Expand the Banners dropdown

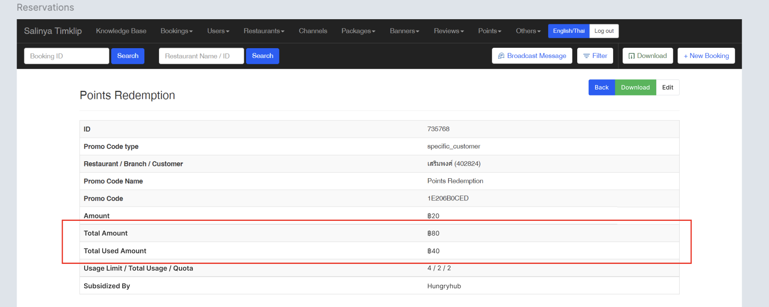tap(404, 31)
